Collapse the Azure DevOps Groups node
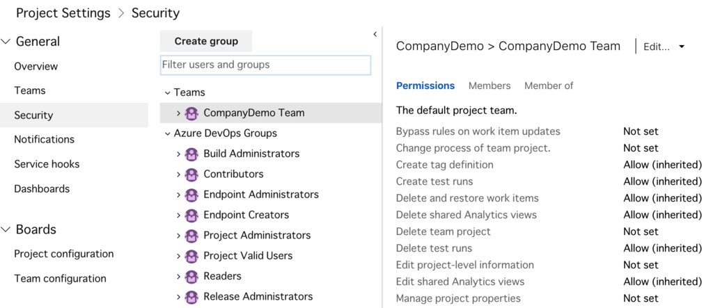The height and width of the screenshot is (308, 713). pyautogui.click(x=167, y=133)
